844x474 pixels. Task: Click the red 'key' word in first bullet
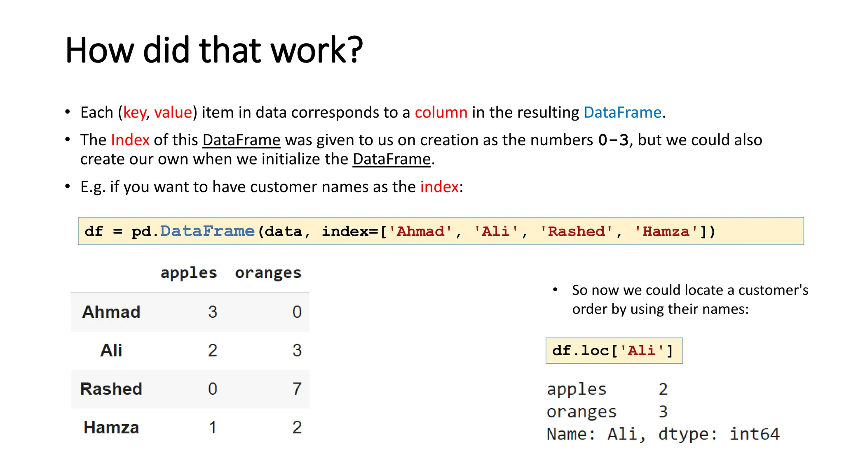134,112
